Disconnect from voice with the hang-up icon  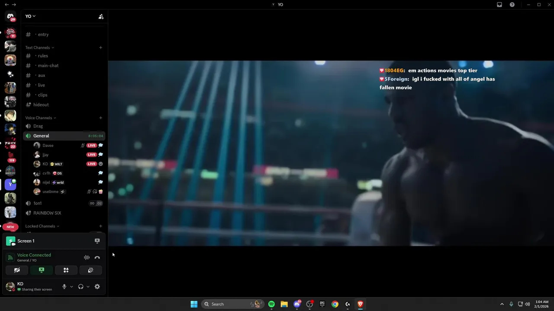(x=97, y=257)
